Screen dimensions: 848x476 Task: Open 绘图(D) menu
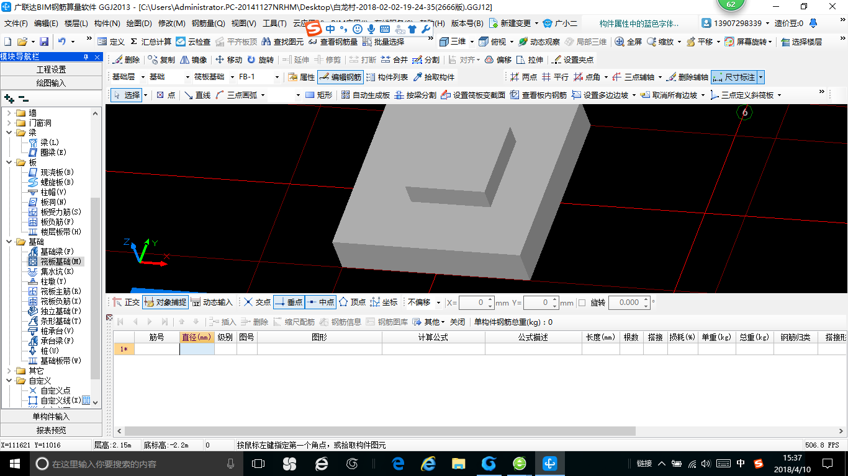pyautogui.click(x=138, y=24)
